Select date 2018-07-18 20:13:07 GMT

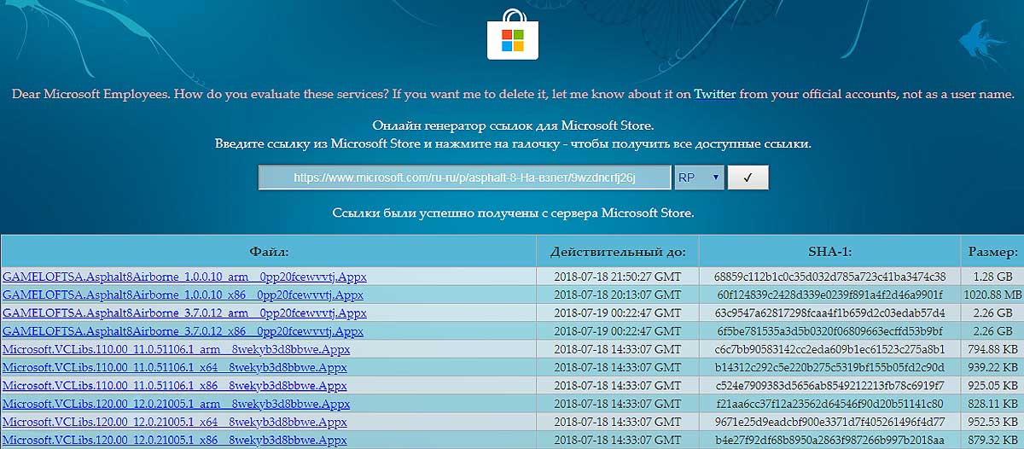[618, 294]
